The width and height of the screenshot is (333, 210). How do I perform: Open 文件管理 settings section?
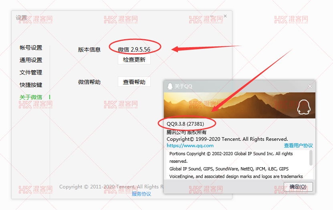pyautogui.click(x=31, y=72)
